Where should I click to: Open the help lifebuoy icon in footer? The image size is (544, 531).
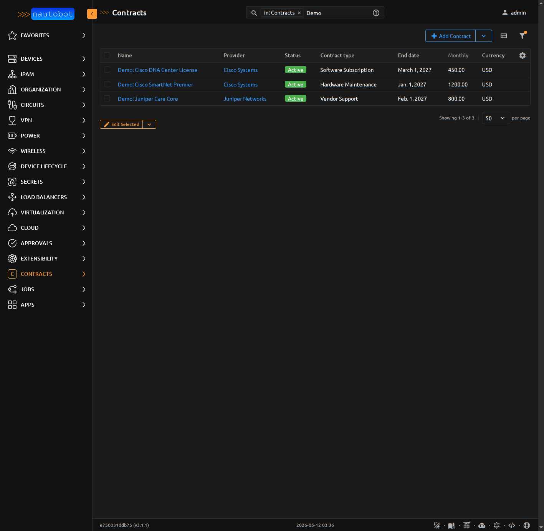[x=527, y=525]
